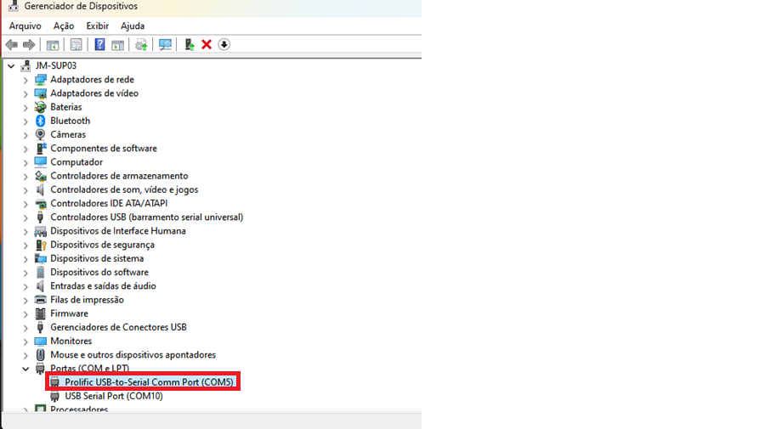Toggle the action pane toolbar icon

point(117,45)
